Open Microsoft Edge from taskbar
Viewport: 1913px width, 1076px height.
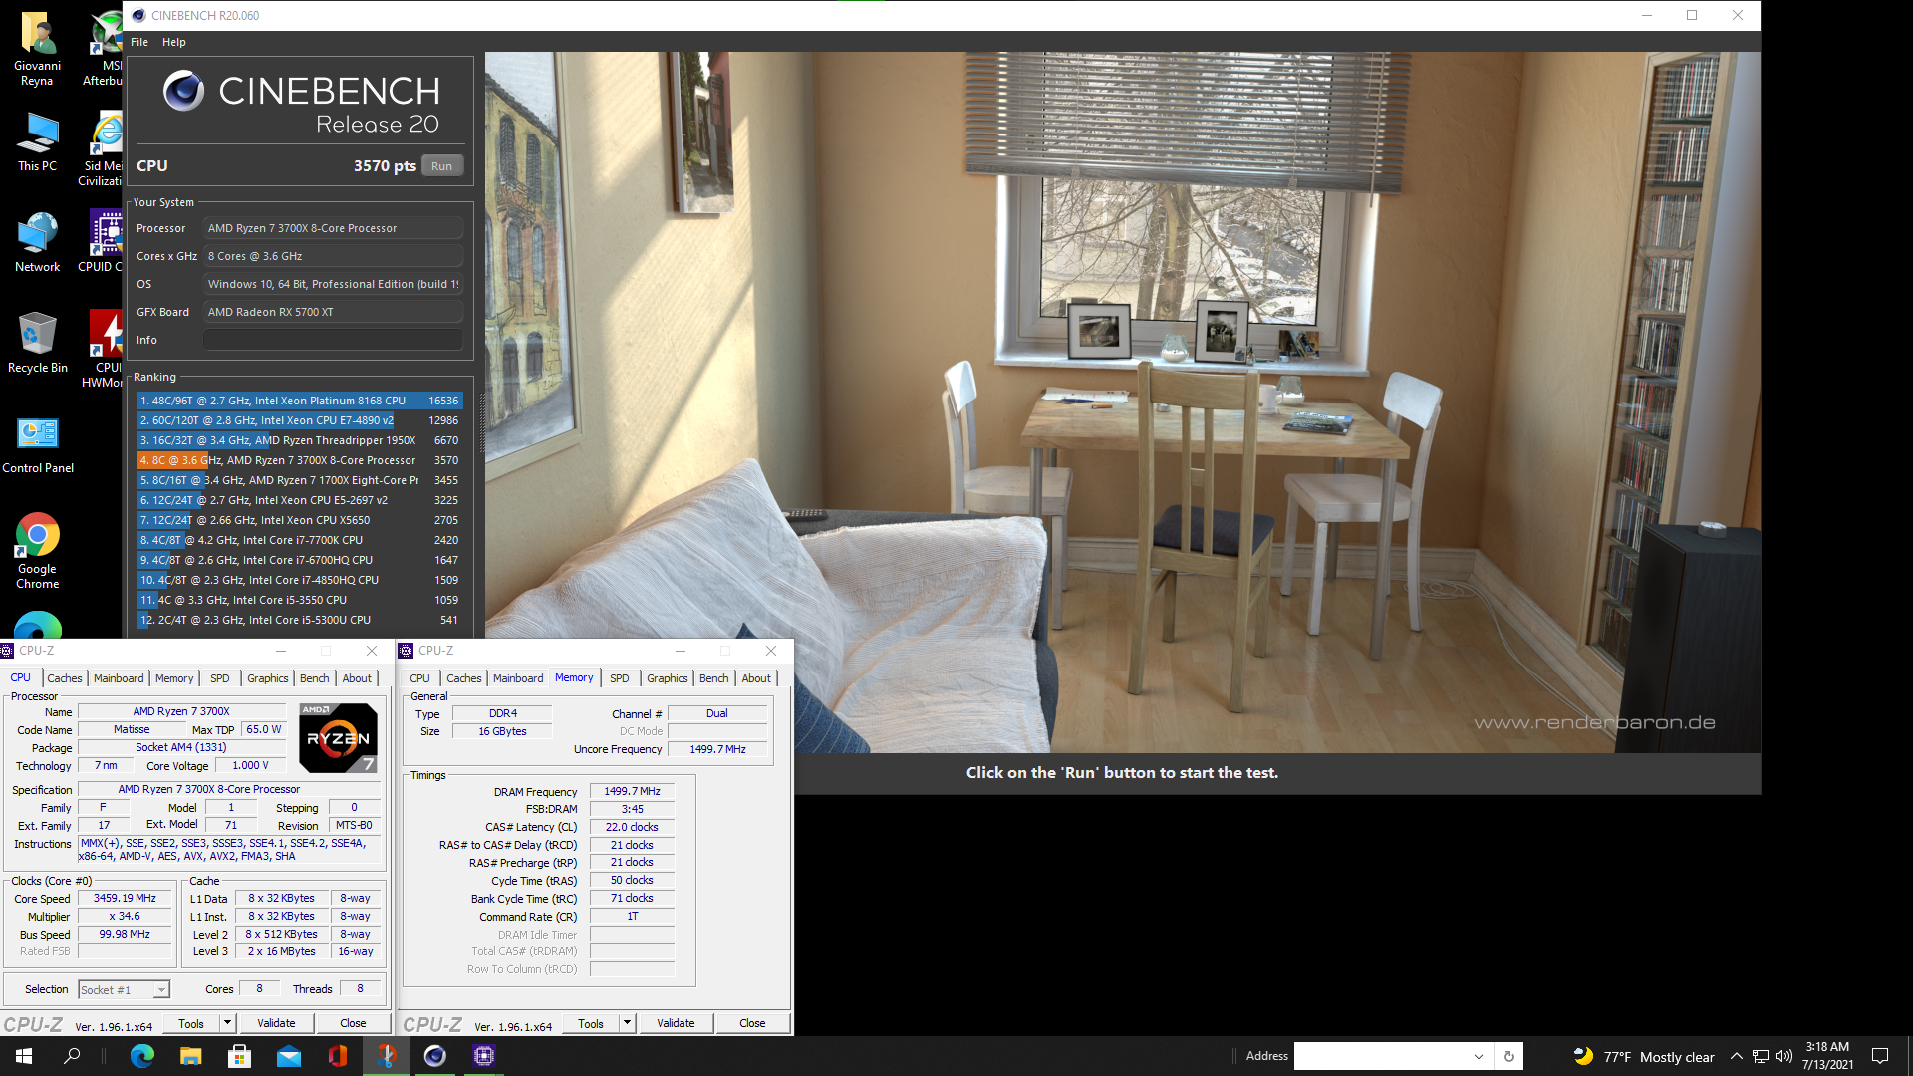142,1056
